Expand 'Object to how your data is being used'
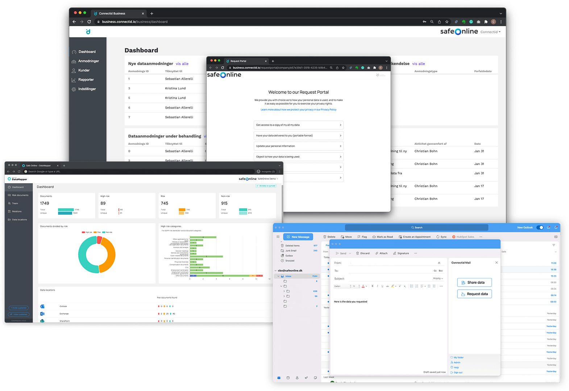Viewport: 569px width, 391px height. coord(299,157)
